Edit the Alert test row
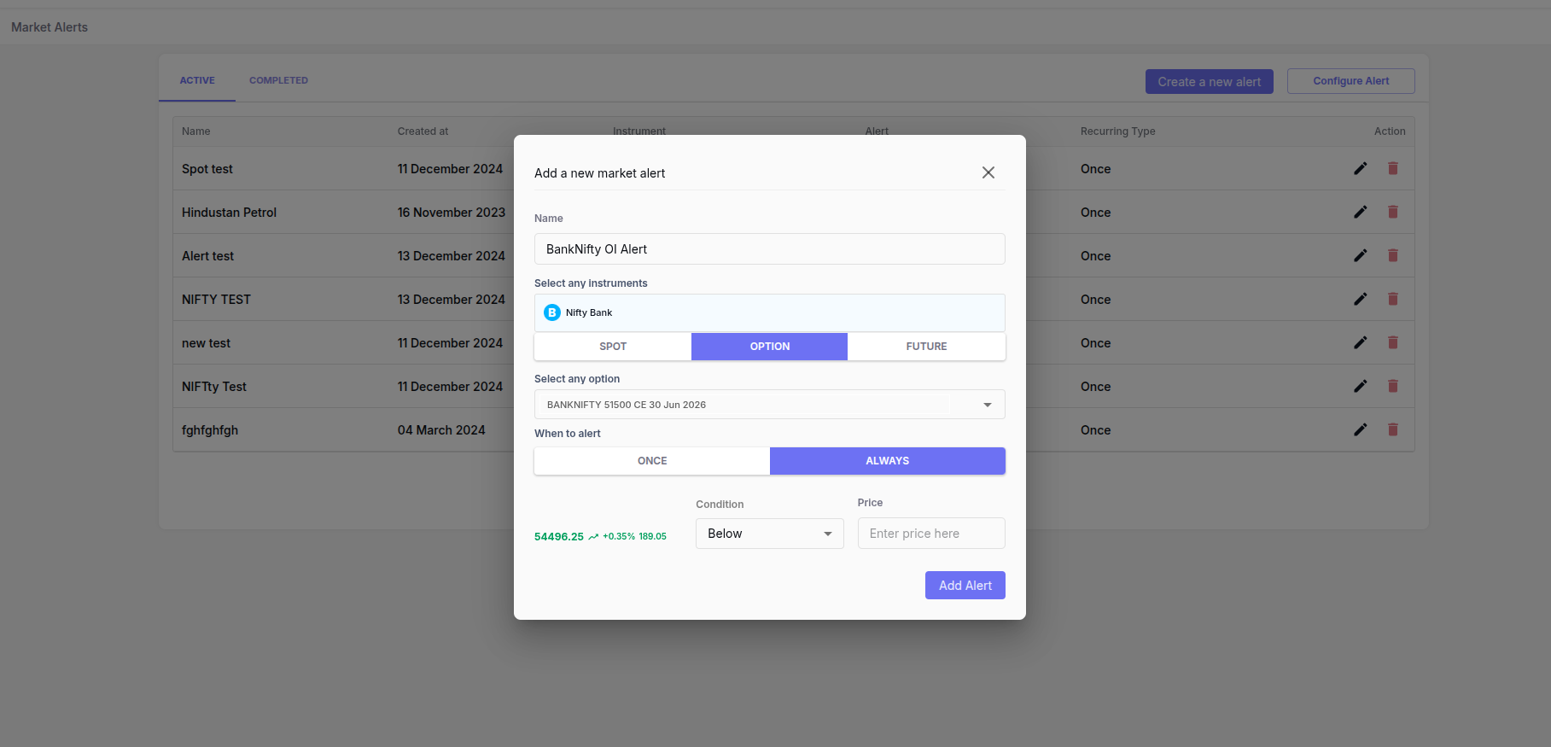The height and width of the screenshot is (747, 1551). click(x=1361, y=255)
